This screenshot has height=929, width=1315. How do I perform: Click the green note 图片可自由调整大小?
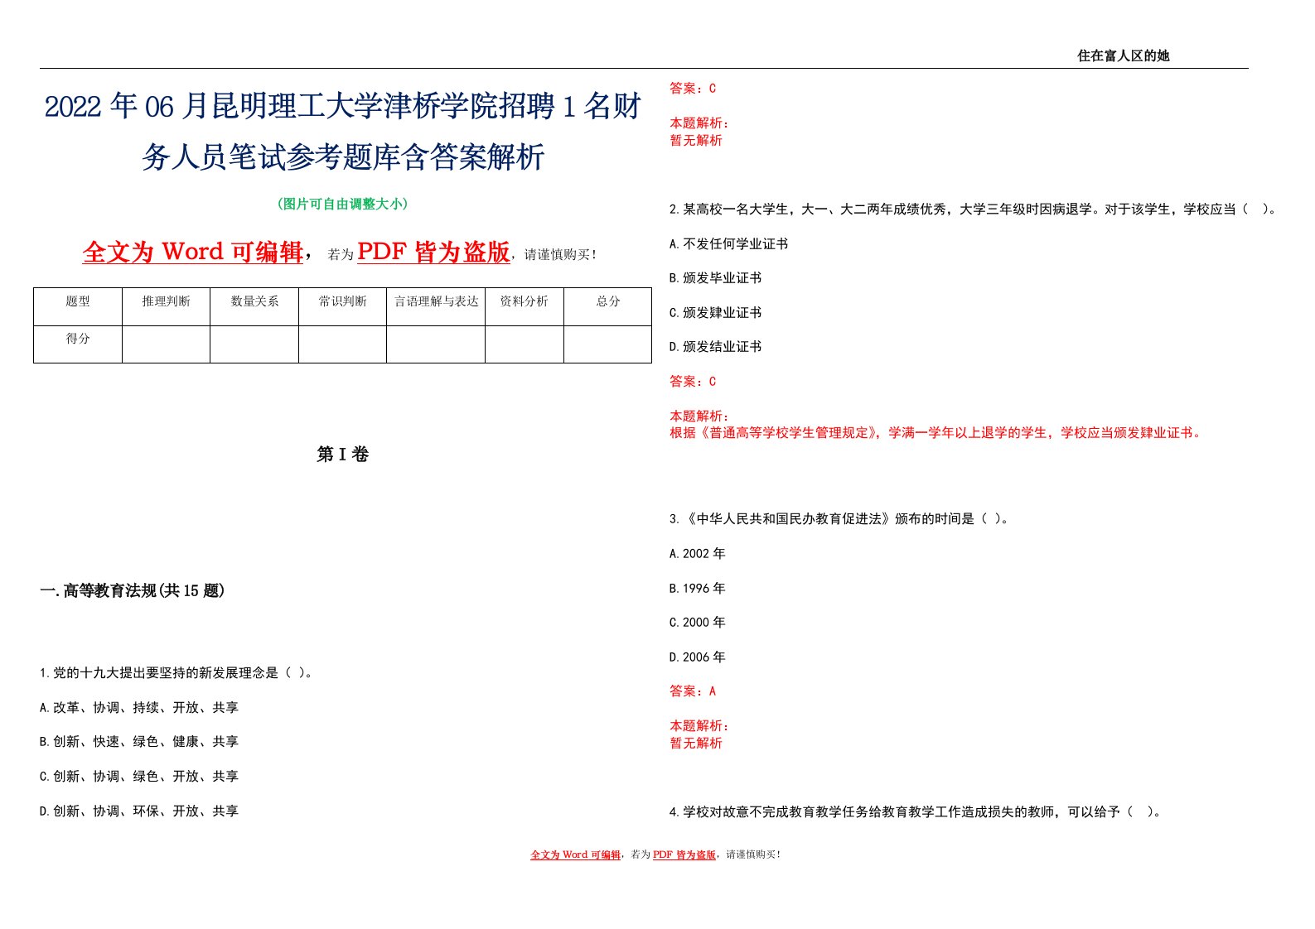343,204
